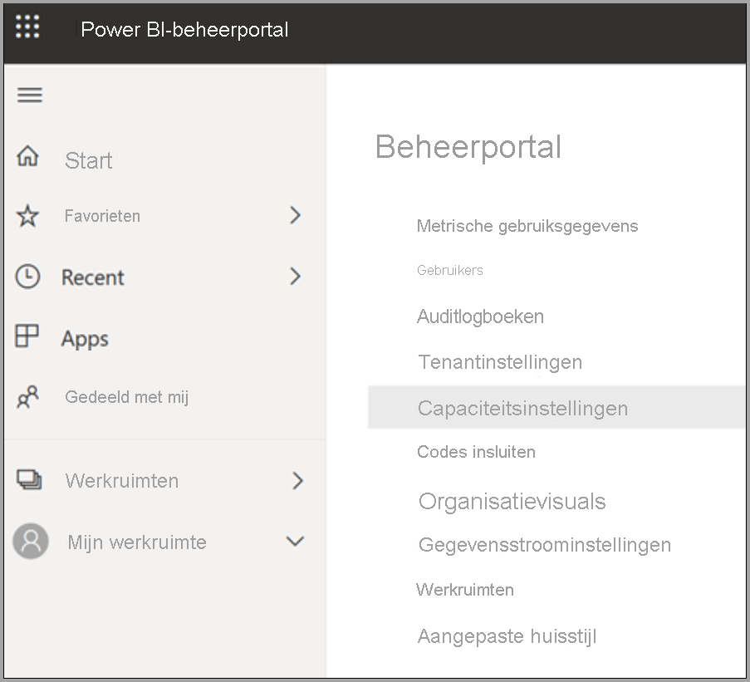Viewport: 750px width, 682px height.
Task: Open the app launcher waffle icon
Action: [27, 26]
